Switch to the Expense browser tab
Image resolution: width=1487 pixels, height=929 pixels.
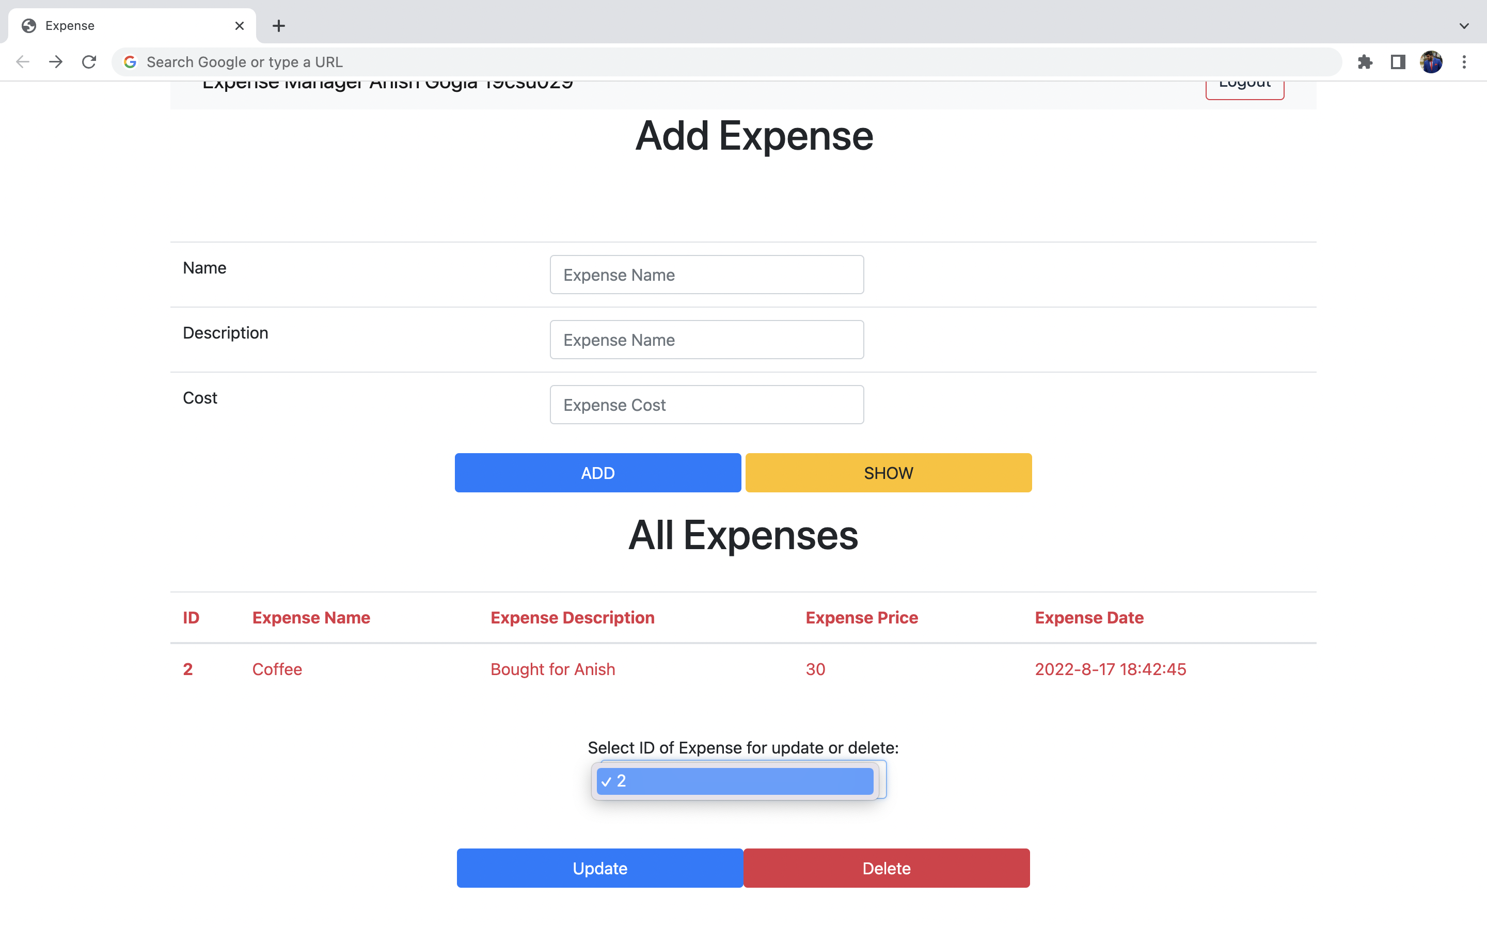[123, 26]
